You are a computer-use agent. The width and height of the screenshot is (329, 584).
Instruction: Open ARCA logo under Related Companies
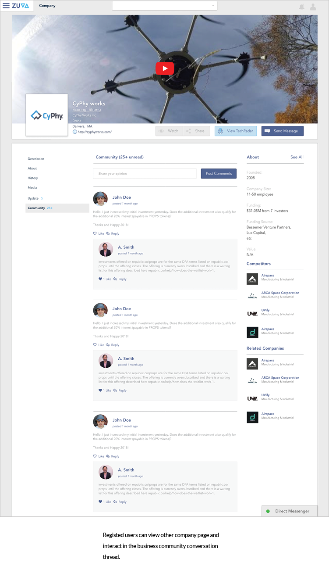click(252, 381)
